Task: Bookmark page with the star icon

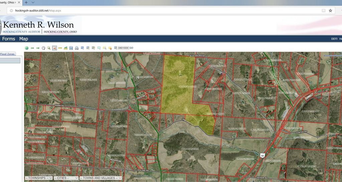Action: 330,11
